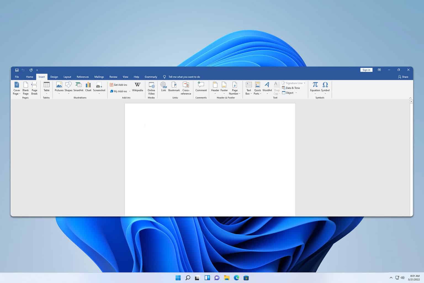Insert a Cross-reference
Viewport: 424px width, 283px height.
186,88
